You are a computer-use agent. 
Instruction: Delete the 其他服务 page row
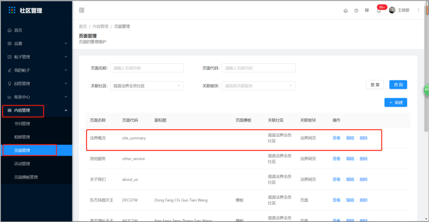(x=363, y=159)
